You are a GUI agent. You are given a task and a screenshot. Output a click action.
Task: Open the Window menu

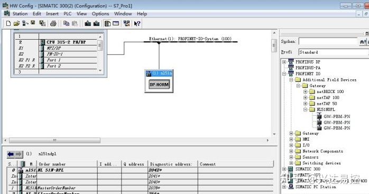(x=123, y=14)
